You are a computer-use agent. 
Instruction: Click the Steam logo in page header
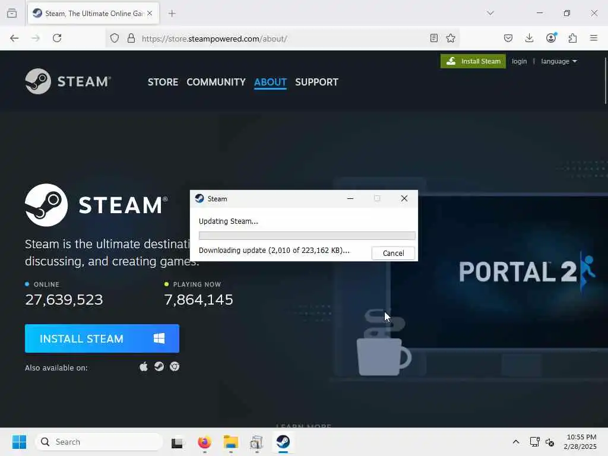(68, 81)
